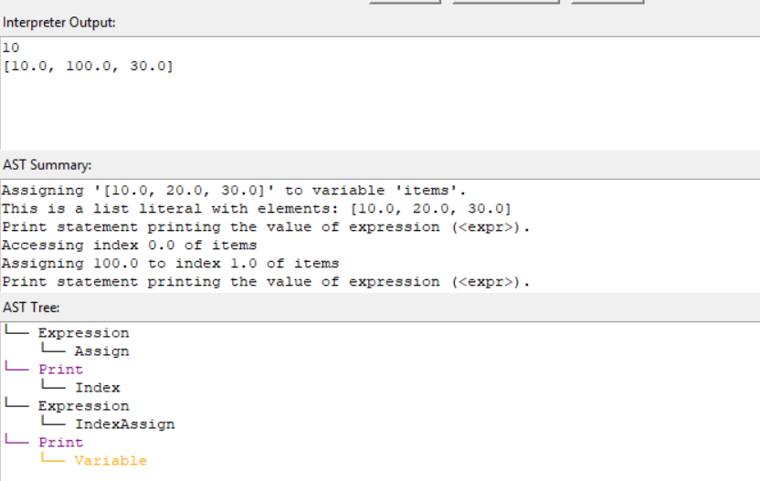The height and width of the screenshot is (481, 760).
Task: Click the 'AST Summary:' label
Action: pos(47,165)
